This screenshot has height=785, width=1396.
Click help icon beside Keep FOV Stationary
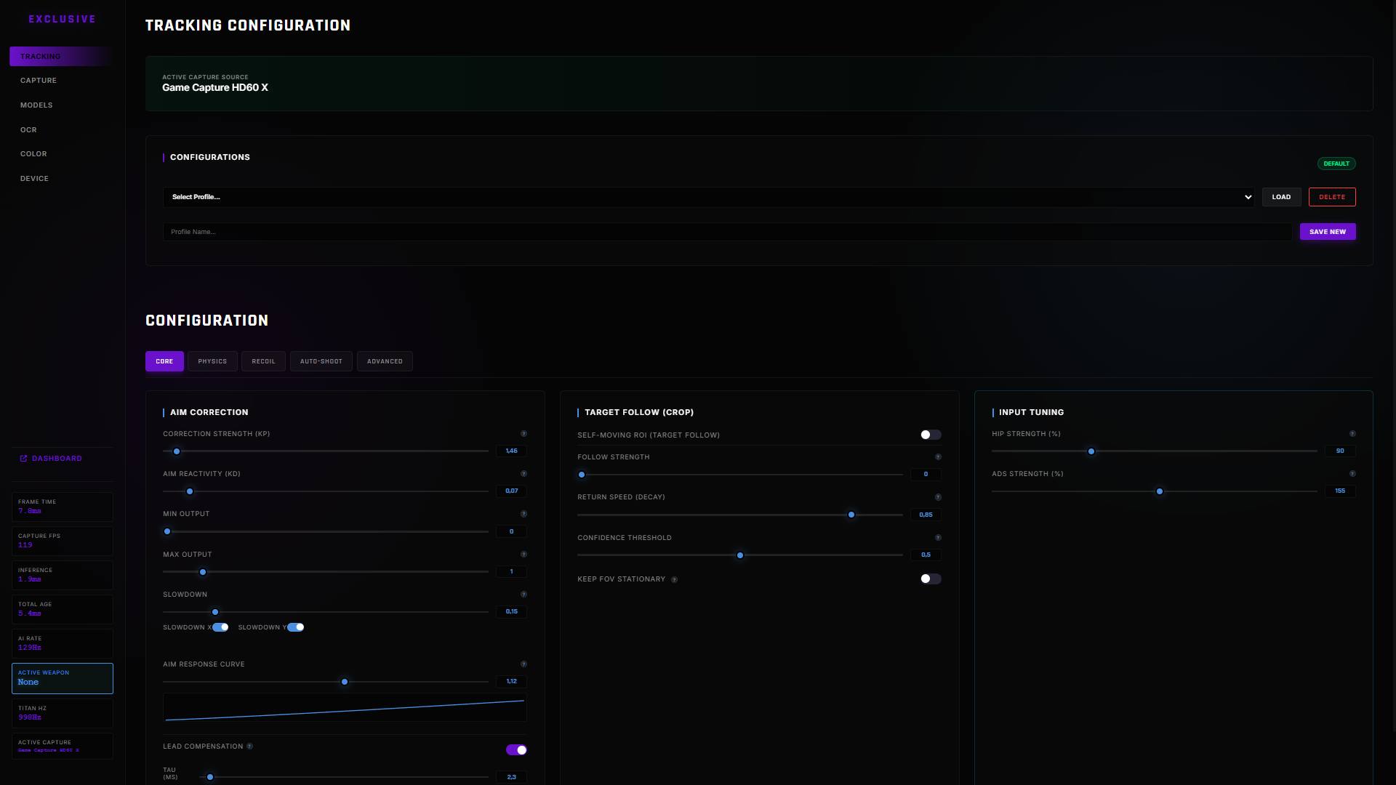(x=674, y=580)
